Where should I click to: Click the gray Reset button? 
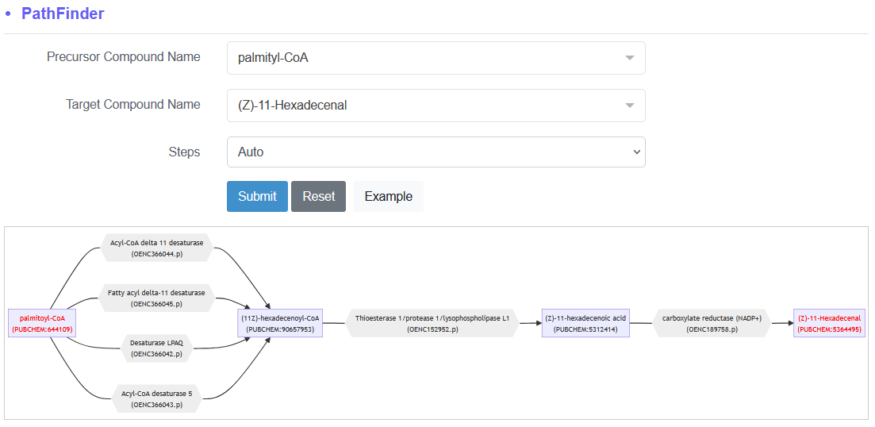(x=319, y=197)
